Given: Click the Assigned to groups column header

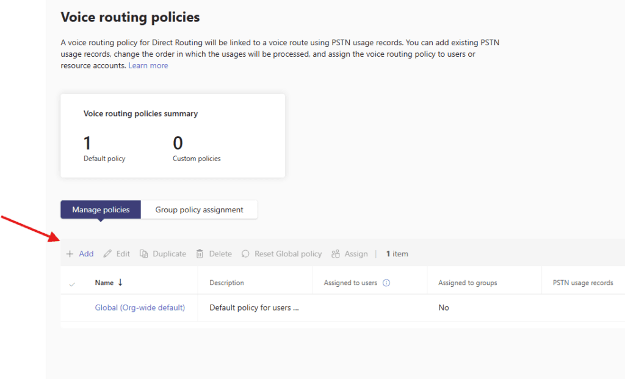Looking at the screenshot, I should click(468, 283).
